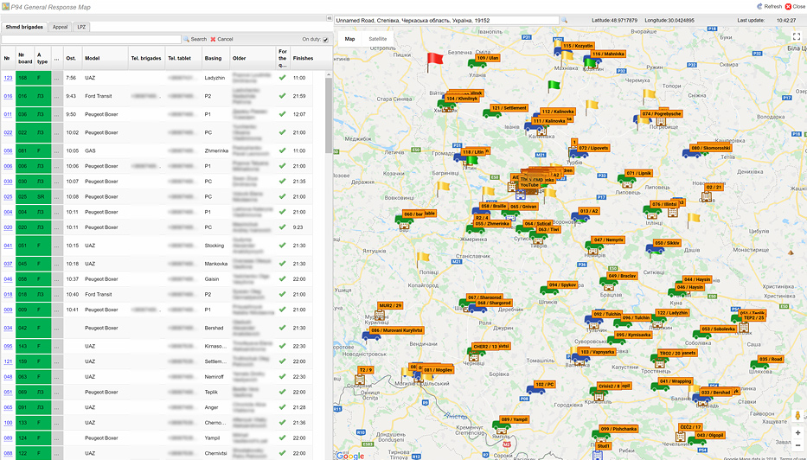Toggle fullscreen map view
Image resolution: width=807 pixels, height=460 pixels.
click(x=796, y=37)
